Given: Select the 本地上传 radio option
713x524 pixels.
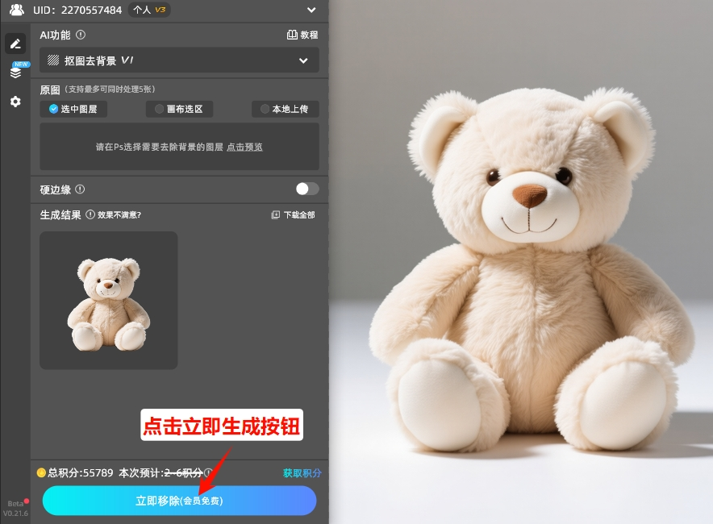Looking at the screenshot, I should point(285,109).
